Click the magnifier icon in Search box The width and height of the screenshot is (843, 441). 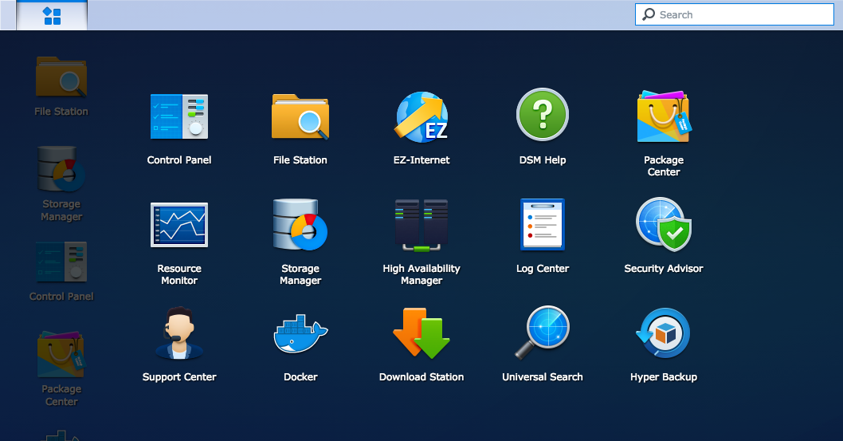tap(649, 14)
